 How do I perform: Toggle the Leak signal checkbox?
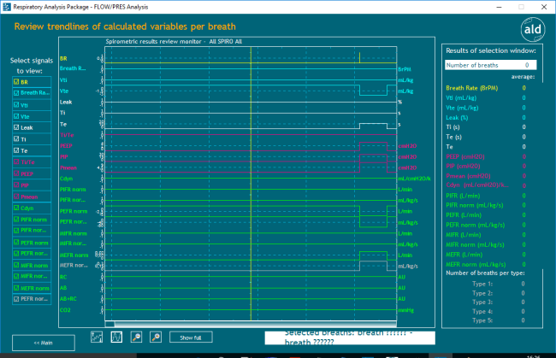pos(16,127)
